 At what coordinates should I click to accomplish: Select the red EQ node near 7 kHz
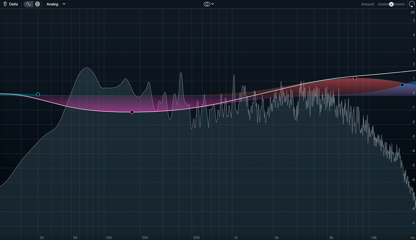coord(355,78)
